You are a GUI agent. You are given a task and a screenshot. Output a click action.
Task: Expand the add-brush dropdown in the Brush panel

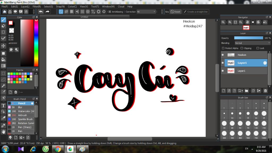click(x=24, y=138)
